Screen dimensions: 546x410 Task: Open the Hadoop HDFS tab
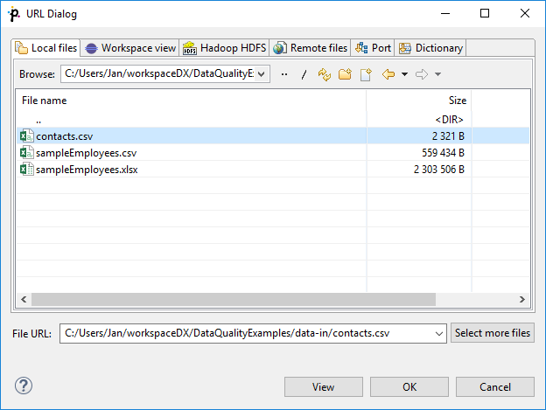click(x=225, y=48)
